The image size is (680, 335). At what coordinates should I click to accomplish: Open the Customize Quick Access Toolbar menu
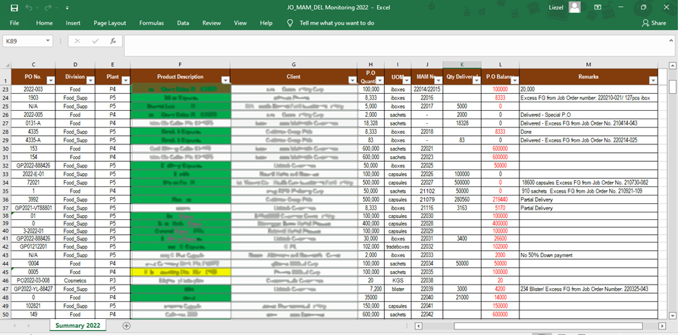67,8
